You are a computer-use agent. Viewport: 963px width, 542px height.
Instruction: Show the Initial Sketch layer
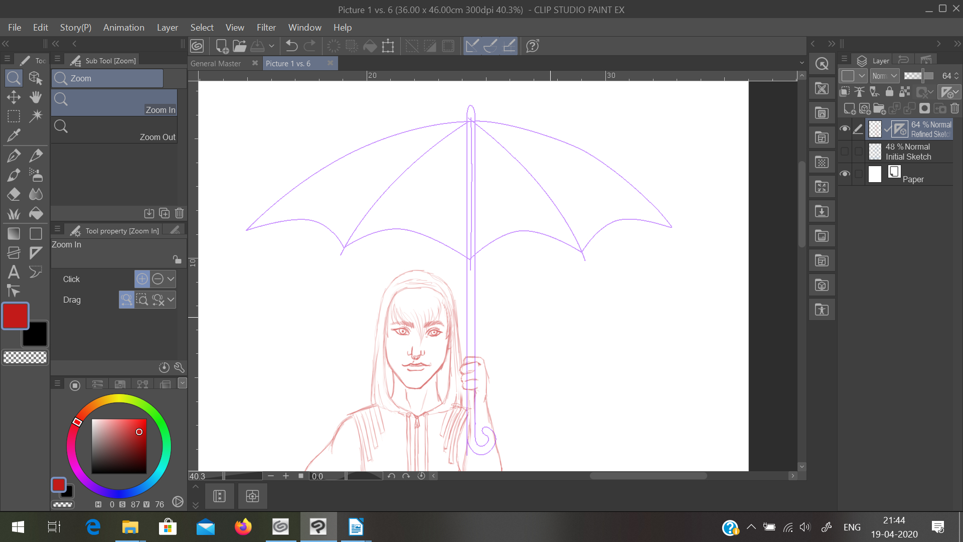tap(845, 152)
